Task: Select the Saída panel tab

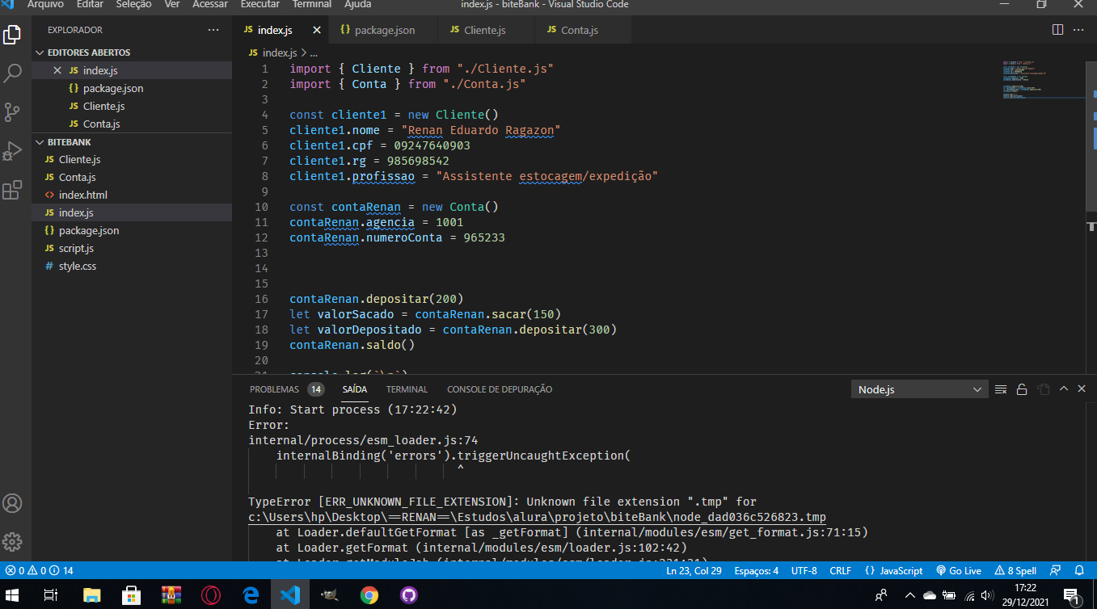Action: pos(354,389)
